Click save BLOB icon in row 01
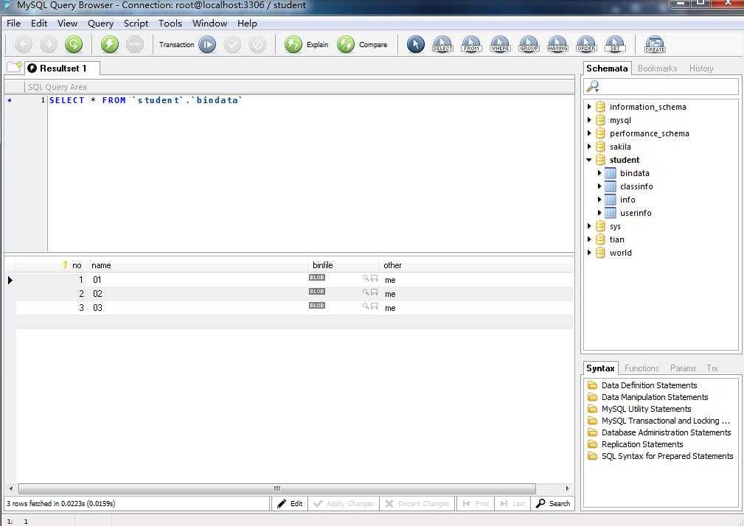Viewport: 744px width, 526px height. (x=374, y=278)
